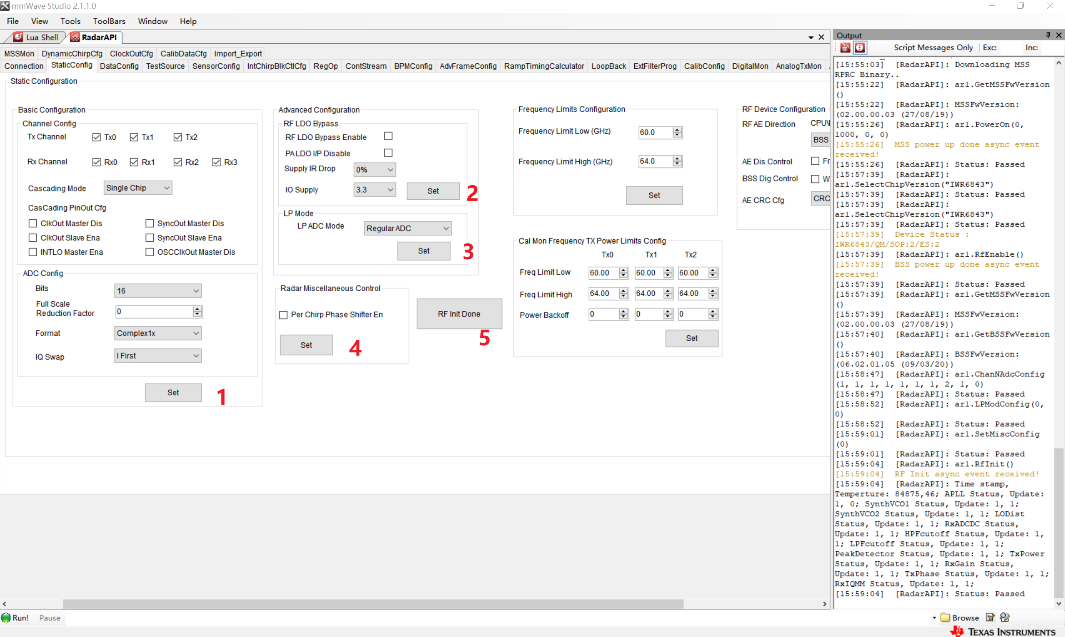Switch to the DataConfig tab

tap(119, 66)
